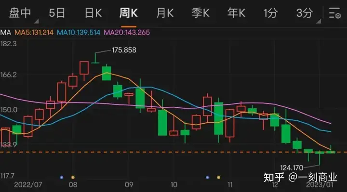The height and width of the screenshot is (192, 347).
Task: Click the yellow event dot near 08
Action: (x=73, y=177)
